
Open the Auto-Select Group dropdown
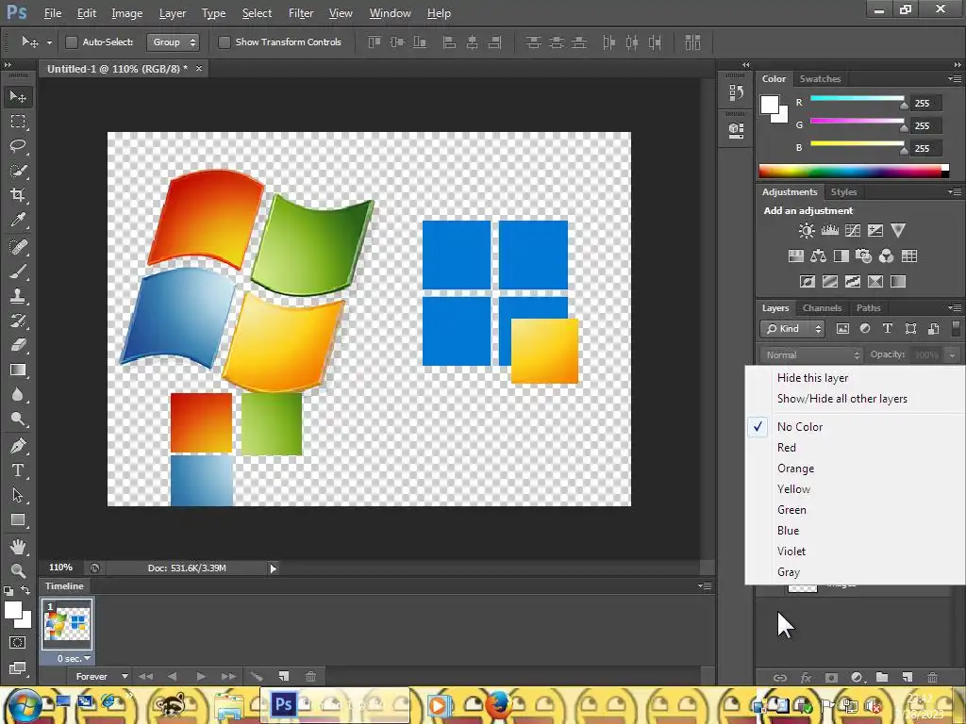(173, 41)
